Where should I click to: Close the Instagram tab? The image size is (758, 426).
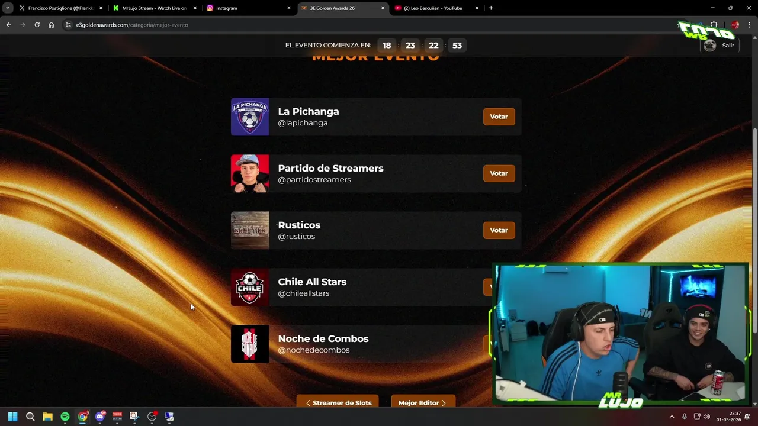click(289, 8)
